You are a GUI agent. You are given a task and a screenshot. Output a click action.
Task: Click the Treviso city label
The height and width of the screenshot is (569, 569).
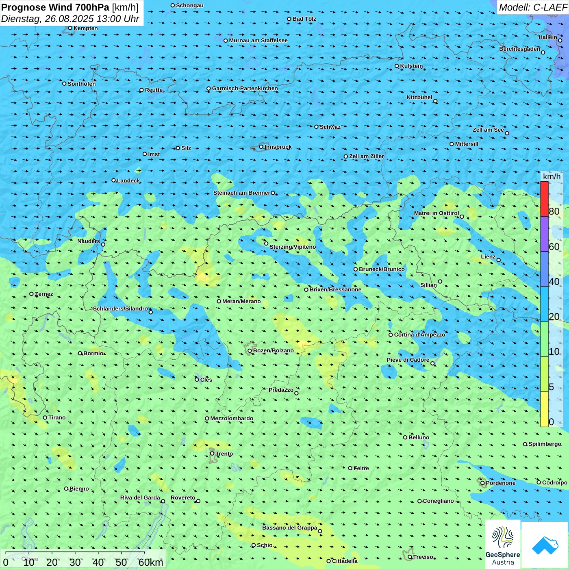click(423, 557)
